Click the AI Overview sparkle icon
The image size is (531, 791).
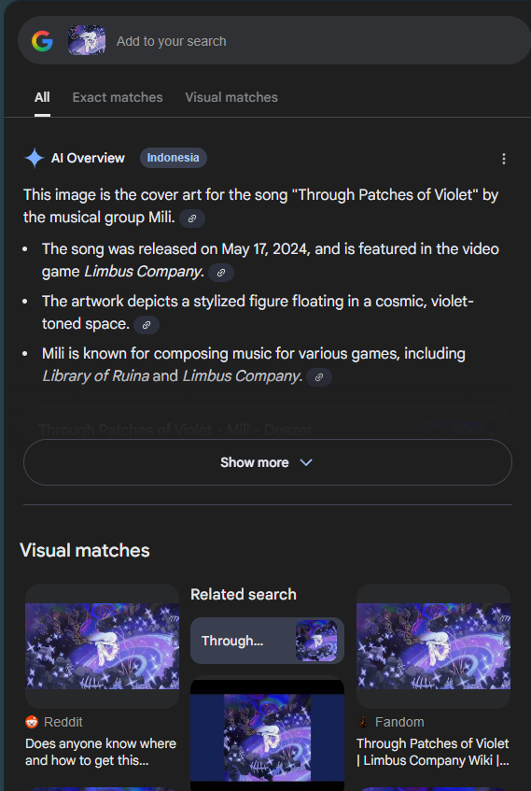pyautogui.click(x=35, y=159)
